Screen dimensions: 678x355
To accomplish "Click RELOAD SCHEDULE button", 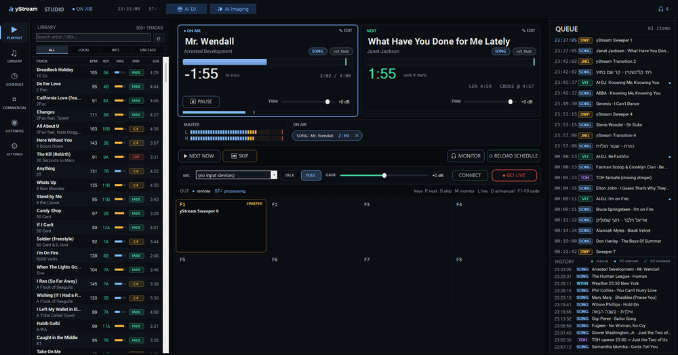I will pos(514,156).
